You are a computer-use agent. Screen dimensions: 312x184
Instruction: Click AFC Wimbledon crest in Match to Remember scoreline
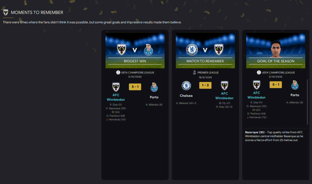pyautogui.click(x=225, y=86)
